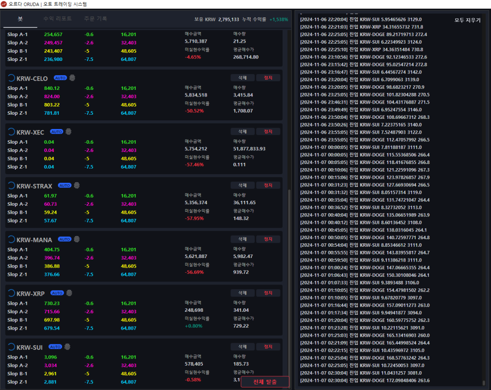Stop the KRW-XRP bot with 정지
This screenshot has height=390, width=491.
point(268,293)
